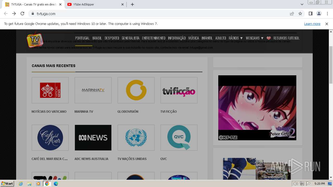The image size is (333, 187).
Task: Select the TVTUGA Canais TV tab
Action: click(x=33, y=4)
